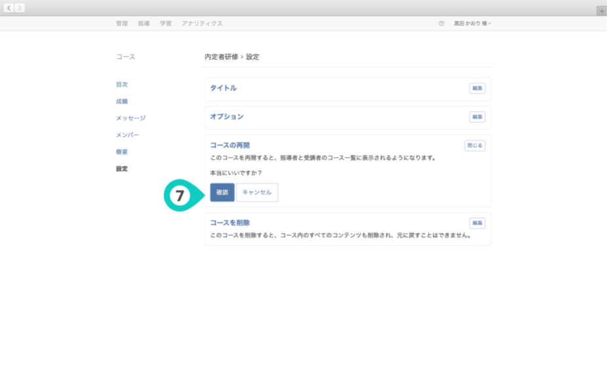Go to メッセージ in the sidebar
Image resolution: width=607 pixels, height=379 pixels.
pyautogui.click(x=130, y=118)
